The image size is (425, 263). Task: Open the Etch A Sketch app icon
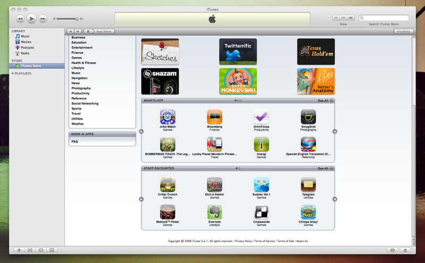215,185
